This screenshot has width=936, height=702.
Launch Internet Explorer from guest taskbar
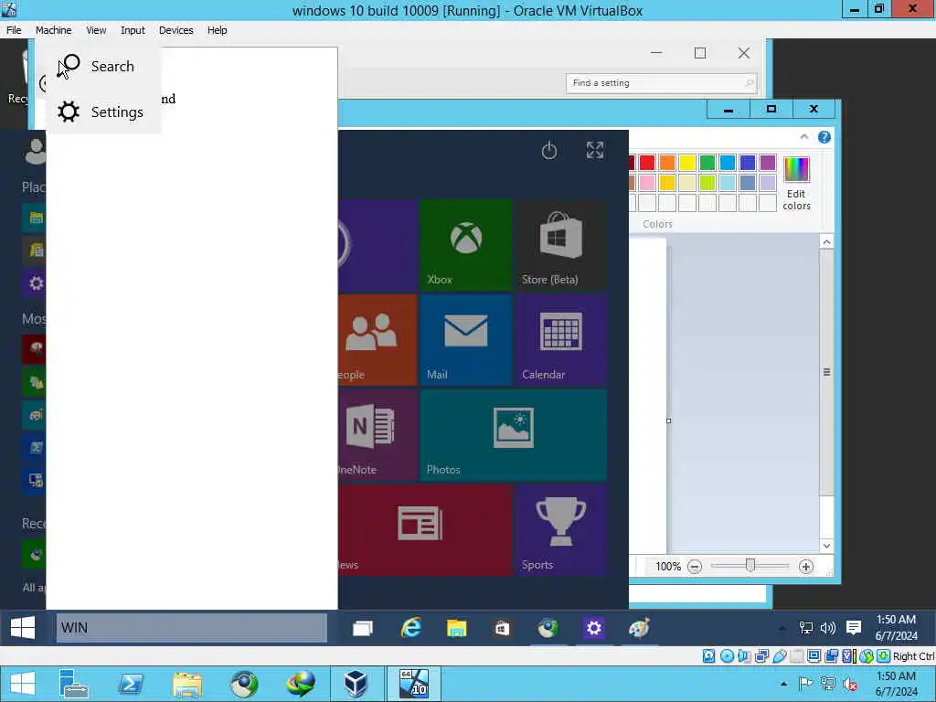pos(410,628)
